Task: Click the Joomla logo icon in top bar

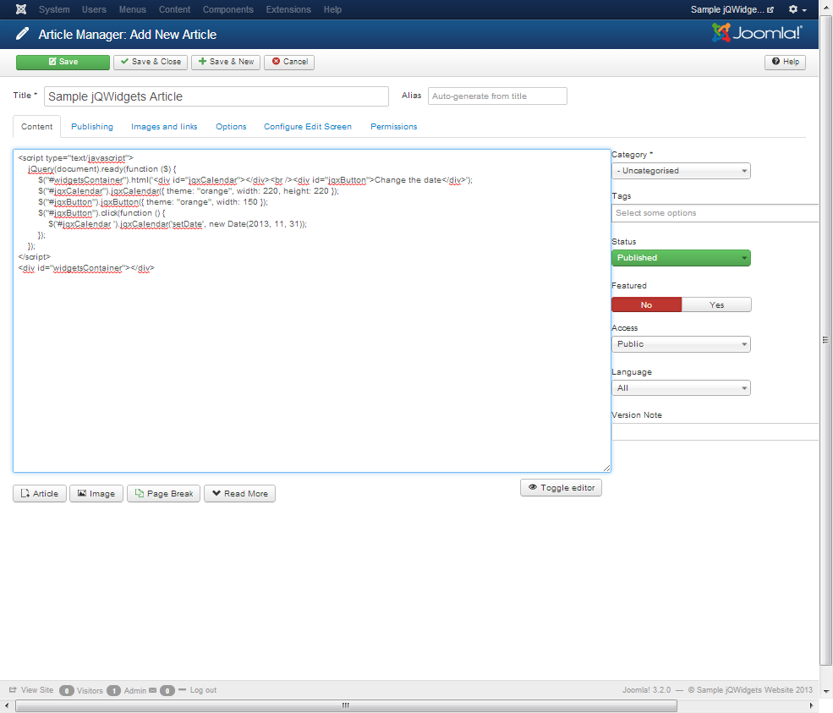Action: [x=20, y=9]
